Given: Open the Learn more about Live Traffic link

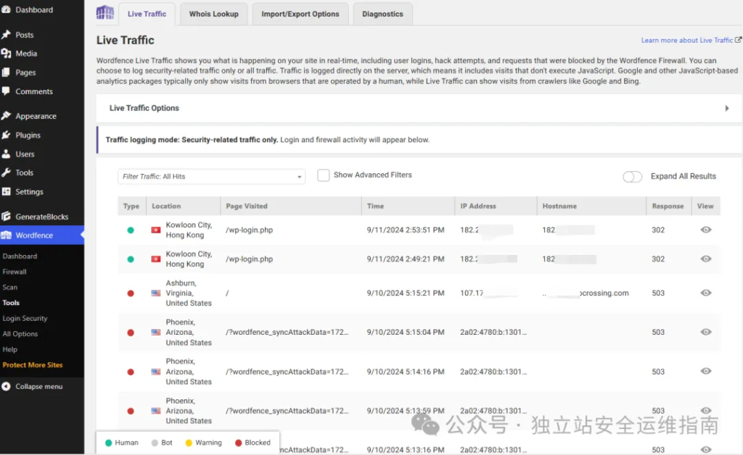Looking at the screenshot, I should point(691,40).
